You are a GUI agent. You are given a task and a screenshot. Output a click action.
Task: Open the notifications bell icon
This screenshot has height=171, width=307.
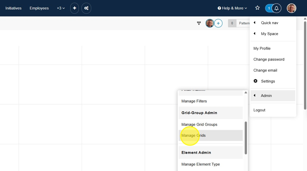(x=277, y=8)
